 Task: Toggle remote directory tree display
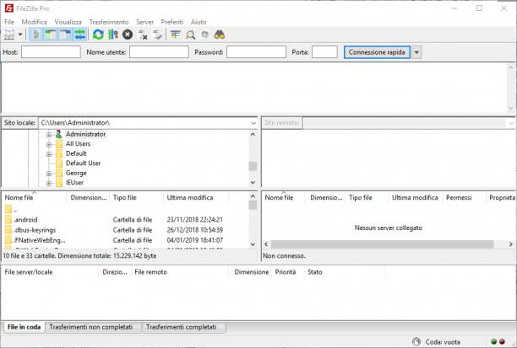click(65, 35)
